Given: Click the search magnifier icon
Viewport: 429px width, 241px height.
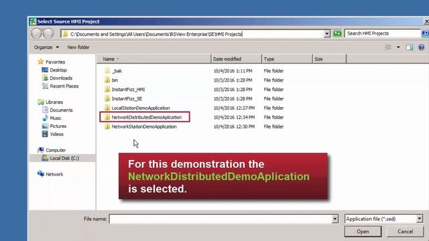Looking at the screenshot, I should [x=425, y=33].
